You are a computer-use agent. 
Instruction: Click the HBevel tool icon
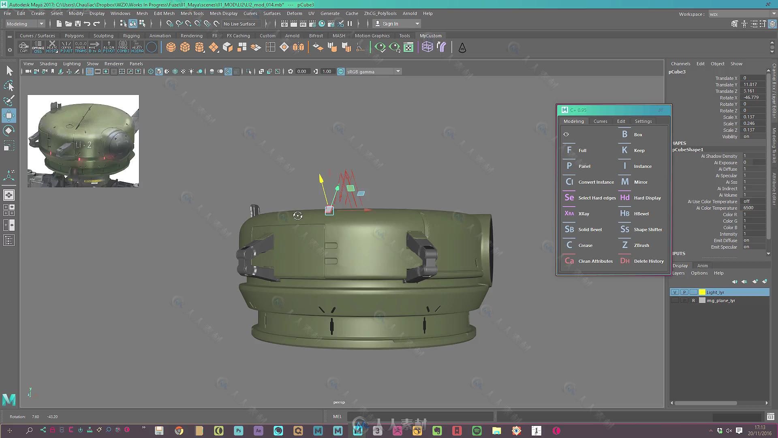click(x=625, y=213)
